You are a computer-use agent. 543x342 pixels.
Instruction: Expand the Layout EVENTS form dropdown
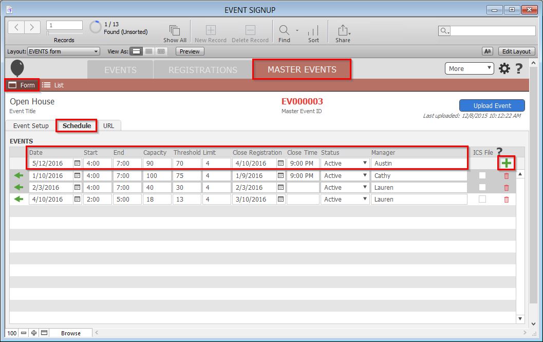64,51
